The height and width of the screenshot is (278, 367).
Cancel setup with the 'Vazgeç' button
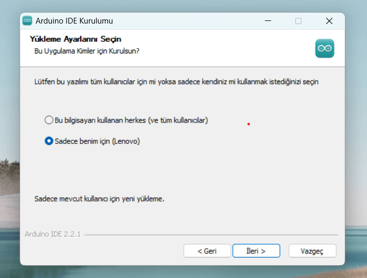point(313,251)
